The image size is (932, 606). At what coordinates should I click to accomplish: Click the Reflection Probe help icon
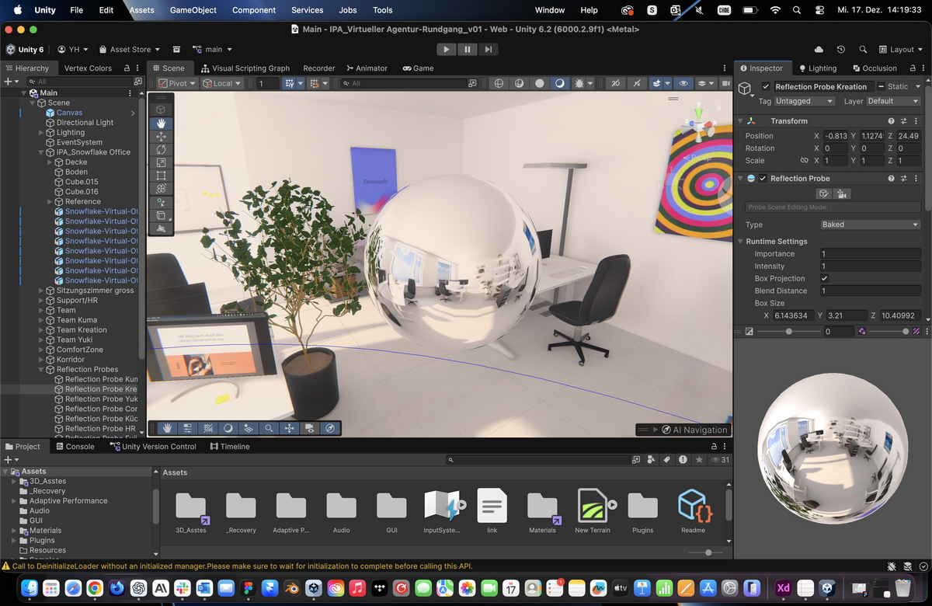891,179
